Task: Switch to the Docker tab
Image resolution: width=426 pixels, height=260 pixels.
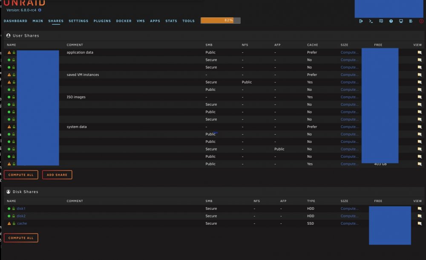Action: click(124, 21)
